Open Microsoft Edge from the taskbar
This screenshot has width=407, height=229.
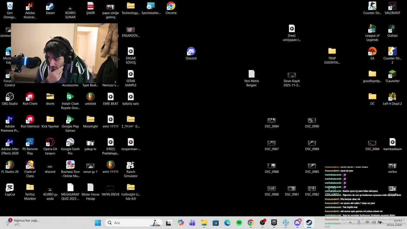coord(227,223)
